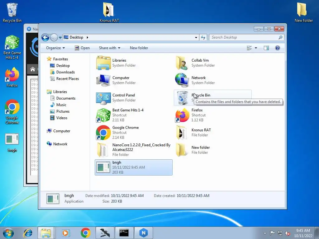Select the Control Panel icon in the file list
Screen dimensions: 319x239
click(103, 98)
